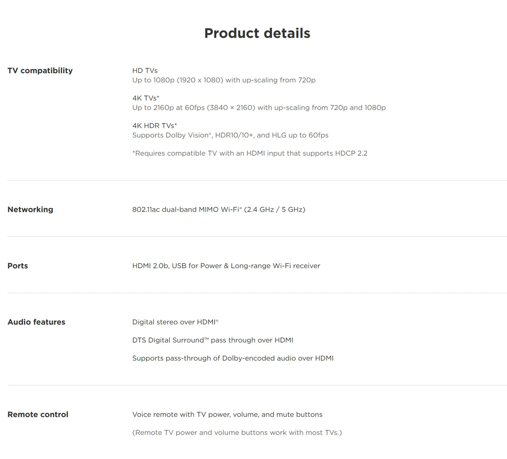Click the 4K TVs subheading
507x459 pixels.
(145, 98)
